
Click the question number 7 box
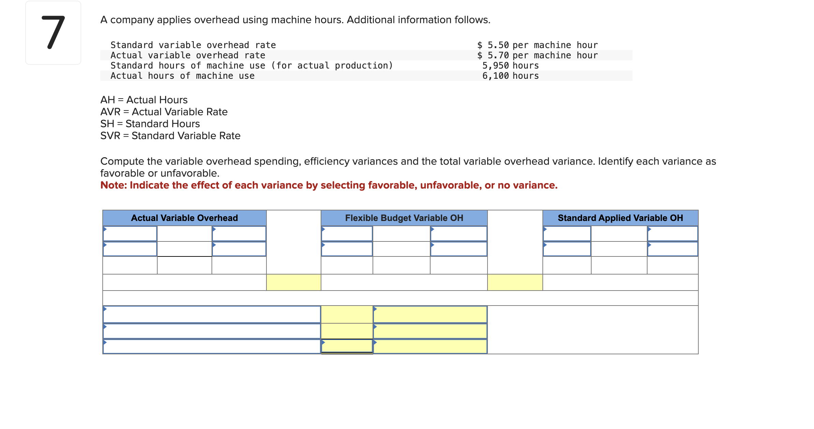(x=53, y=33)
